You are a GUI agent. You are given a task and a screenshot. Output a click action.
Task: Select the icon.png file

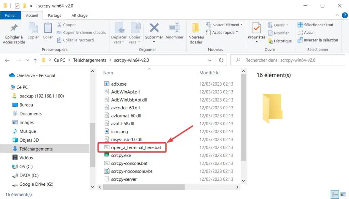tap(116, 131)
